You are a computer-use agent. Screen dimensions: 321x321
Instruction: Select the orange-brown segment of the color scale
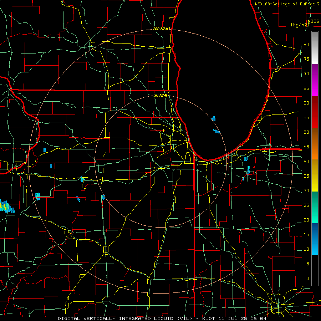click(x=315, y=144)
